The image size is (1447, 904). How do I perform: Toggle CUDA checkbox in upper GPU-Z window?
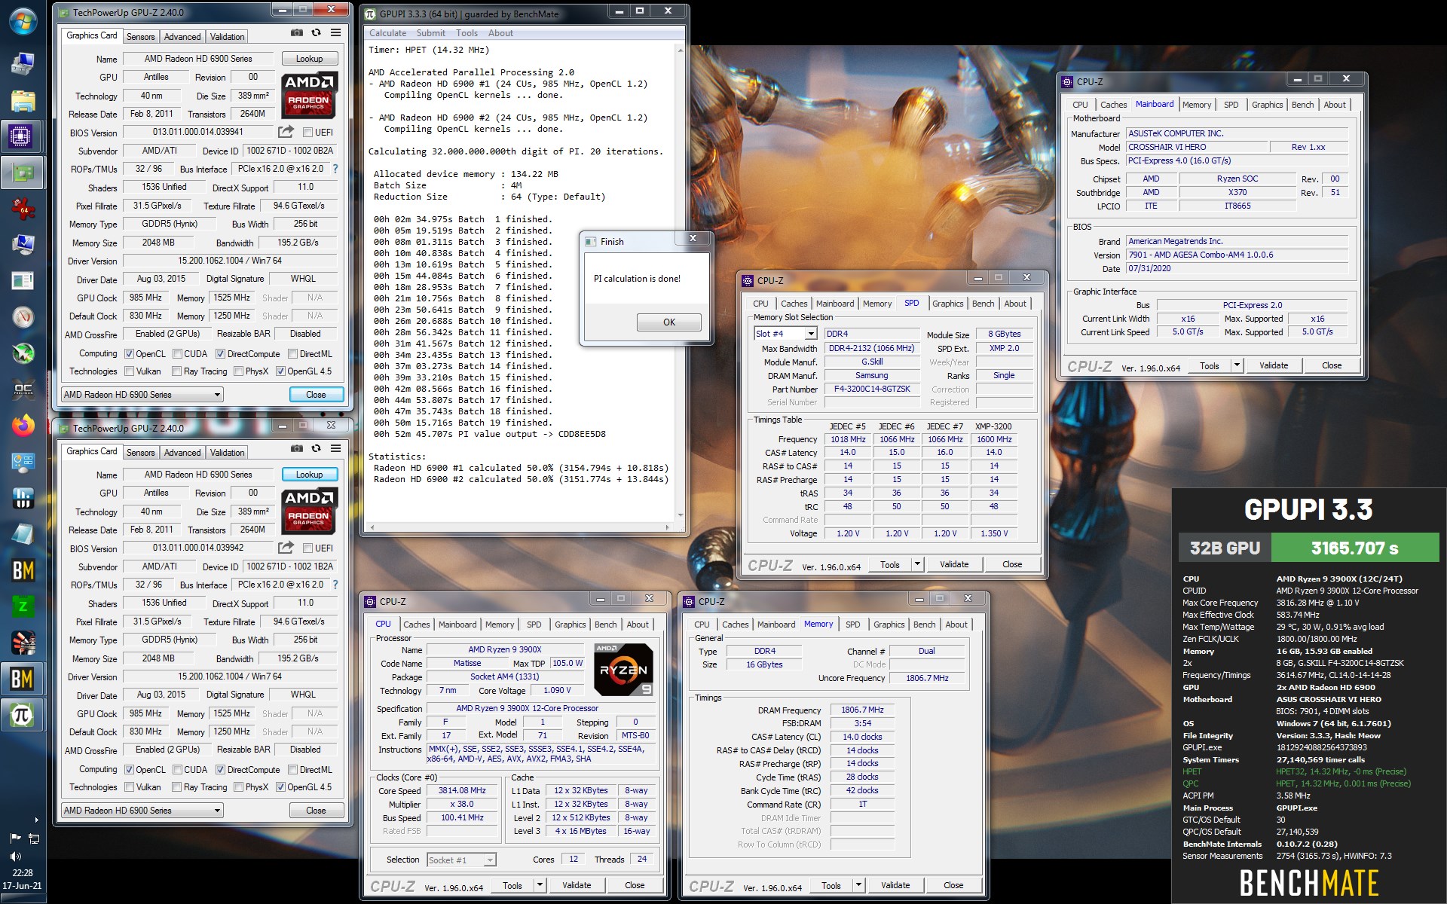pyautogui.click(x=177, y=354)
